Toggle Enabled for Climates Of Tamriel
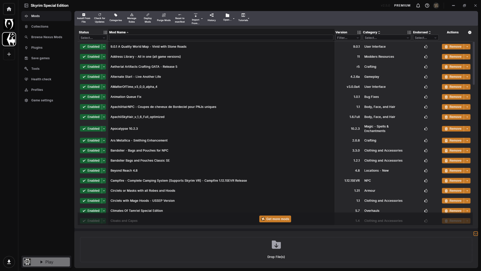 point(91,211)
